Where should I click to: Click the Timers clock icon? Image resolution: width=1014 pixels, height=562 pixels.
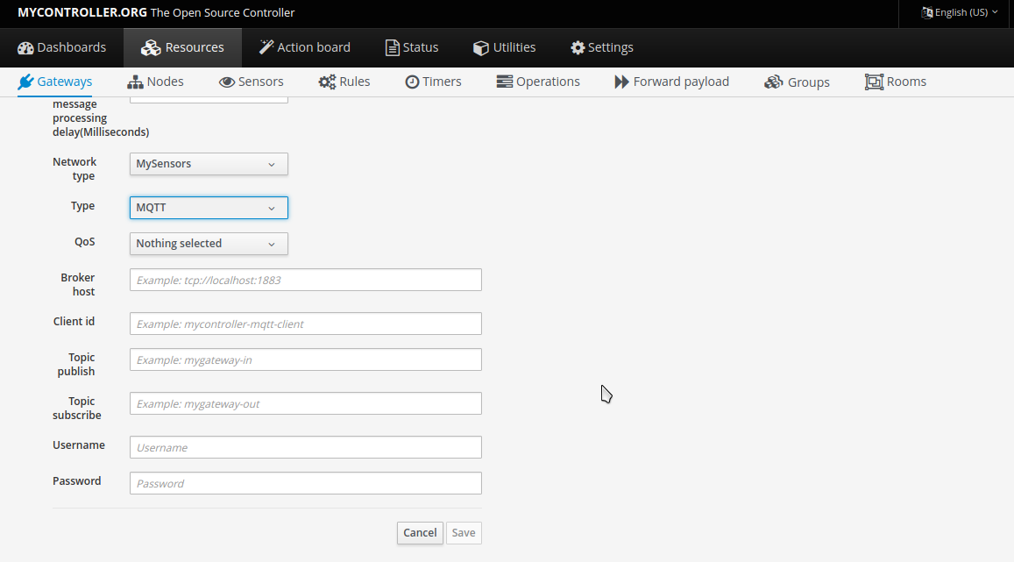(412, 82)
